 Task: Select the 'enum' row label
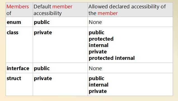coord(14,22)
